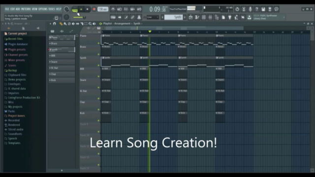Mute the Hi Hat track using its green LED
Viewport: 315px width, 177px height.
click(x=98, y=98)
